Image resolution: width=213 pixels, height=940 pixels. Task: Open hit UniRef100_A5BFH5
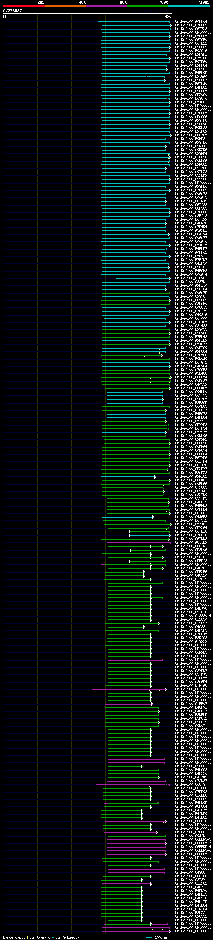click(x=191, y=36)
